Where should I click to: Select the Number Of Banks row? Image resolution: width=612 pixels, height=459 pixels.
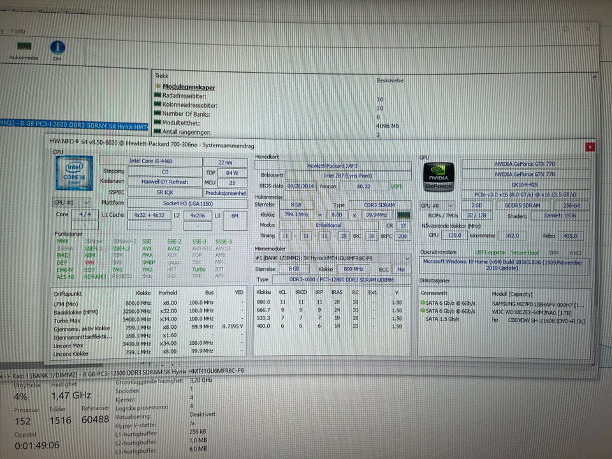click(187, 114)
